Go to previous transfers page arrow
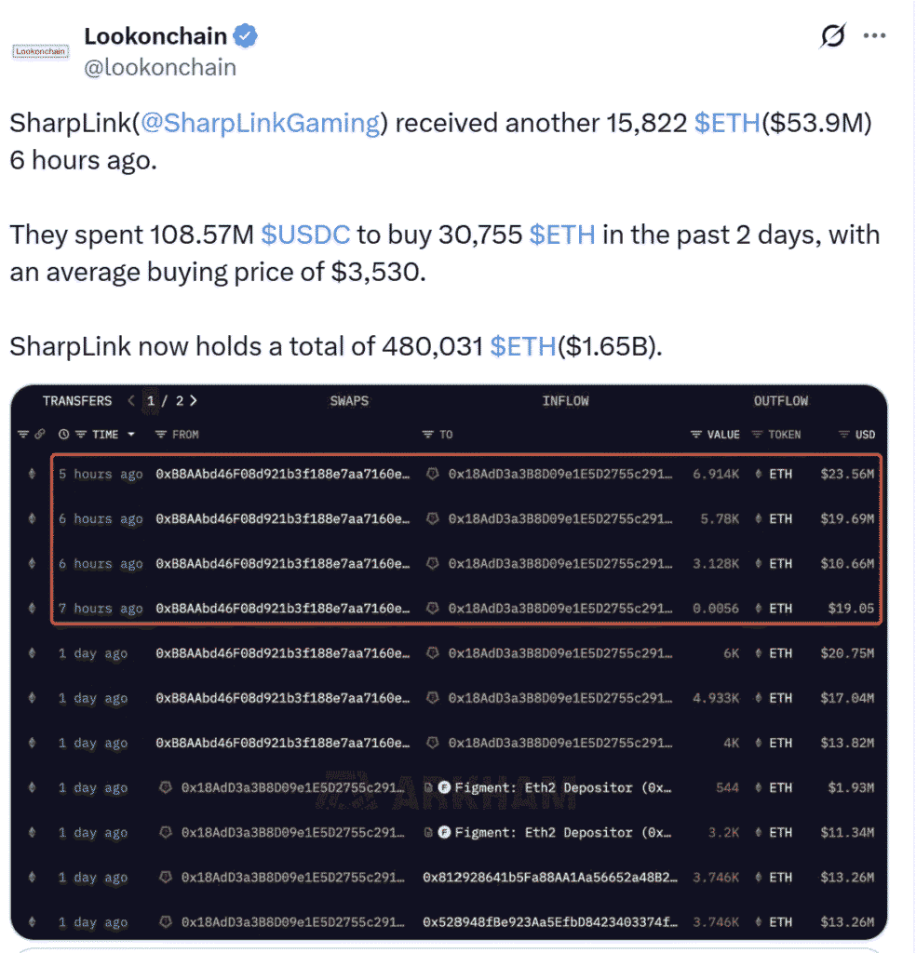This screenshot has height=953, width=916. coord(130,400)
